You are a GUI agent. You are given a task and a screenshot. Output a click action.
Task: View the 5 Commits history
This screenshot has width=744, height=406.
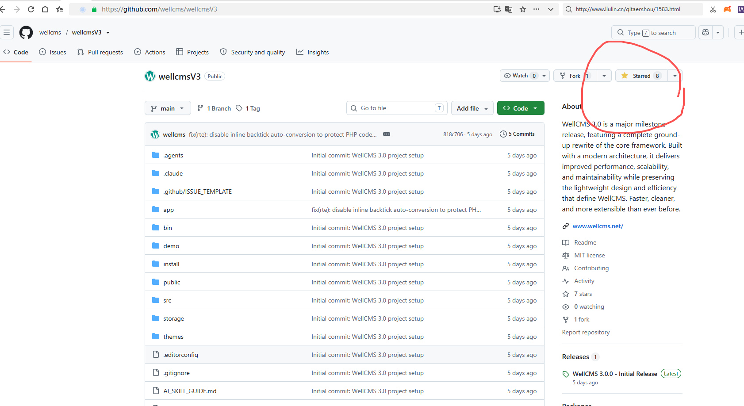click(517, 134)
